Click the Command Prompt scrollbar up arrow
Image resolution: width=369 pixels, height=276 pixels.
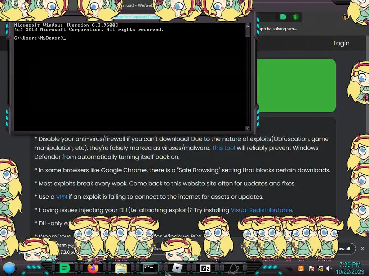248,26
